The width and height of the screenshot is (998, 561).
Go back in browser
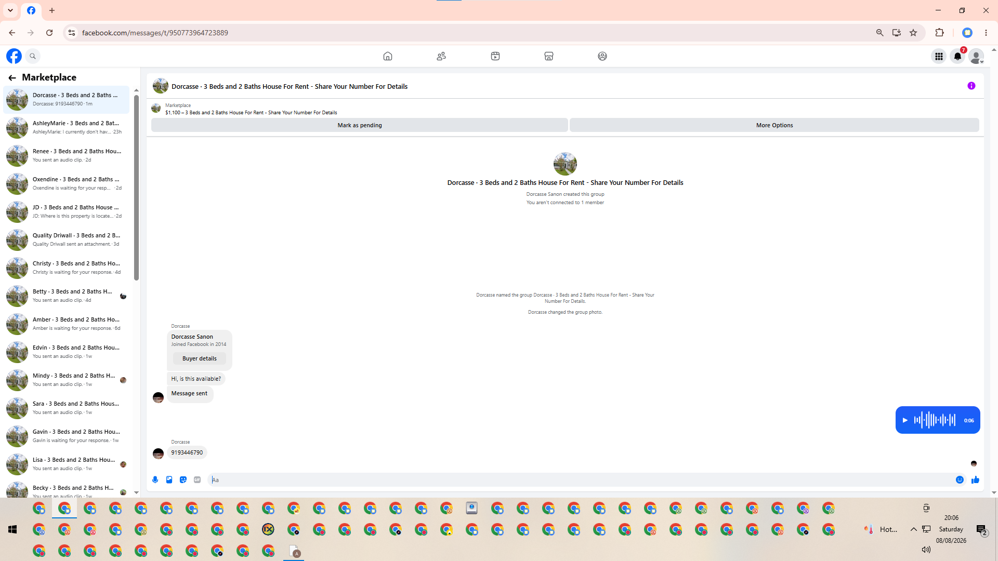coord(12,33)
